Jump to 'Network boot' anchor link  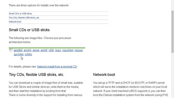(15, 22)
